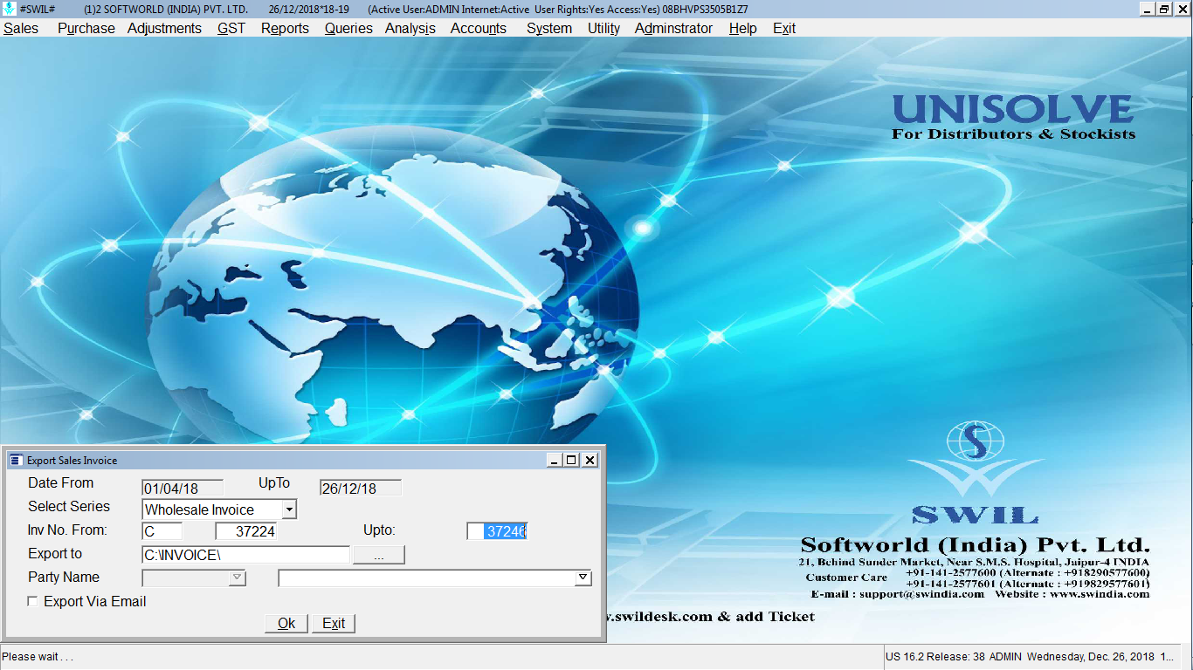Open the Help menu
Viewport: 1193px width, 670px height.
tap(742, 28)
